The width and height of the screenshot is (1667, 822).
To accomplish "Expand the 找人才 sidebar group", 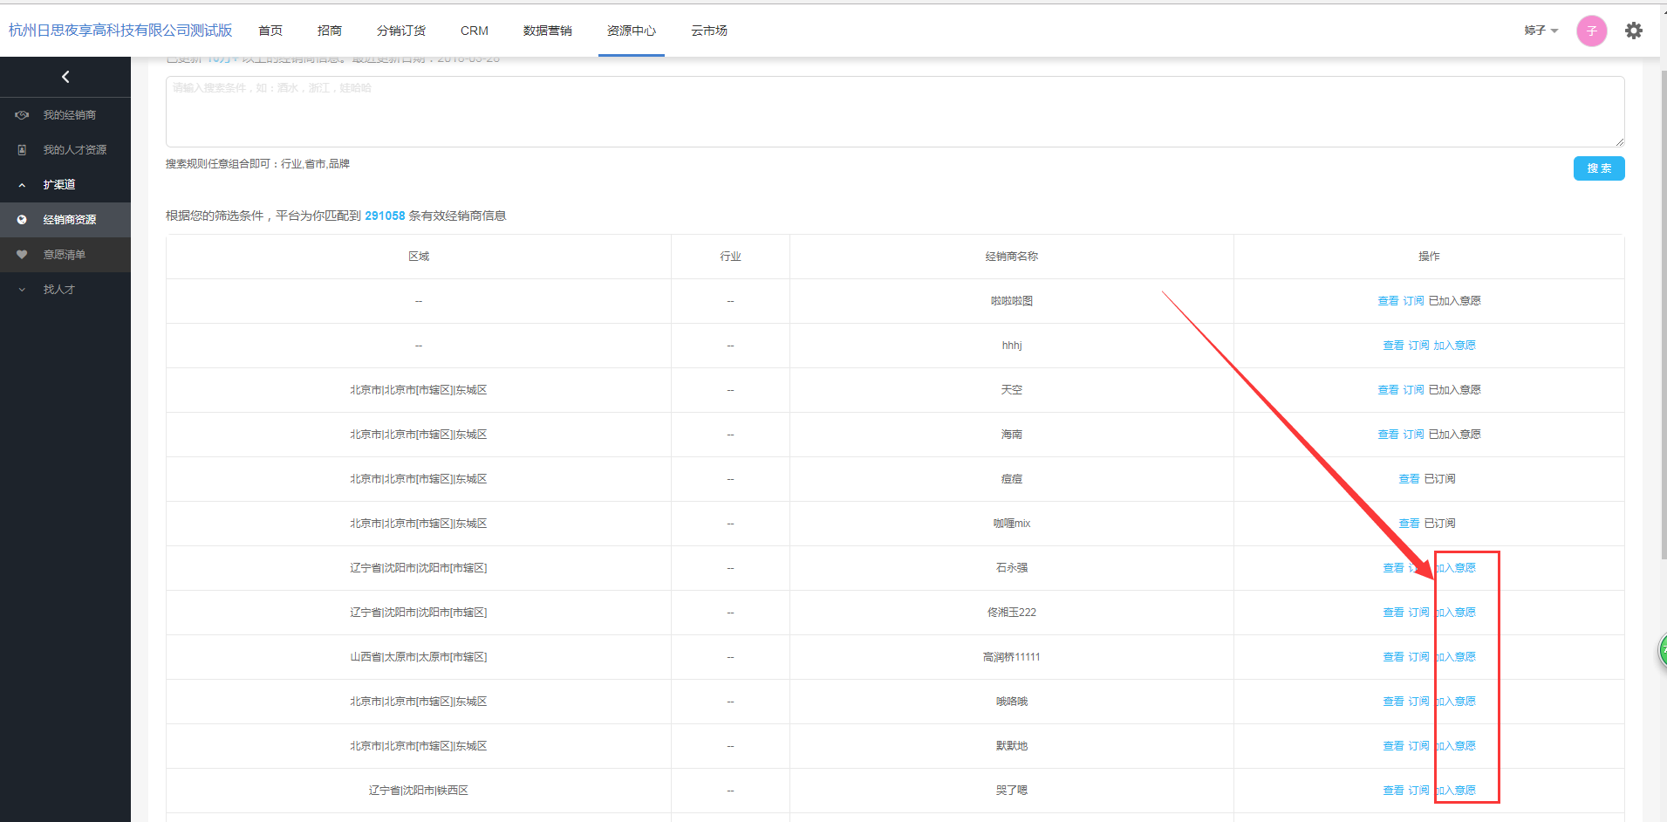I will click(23, 290).
